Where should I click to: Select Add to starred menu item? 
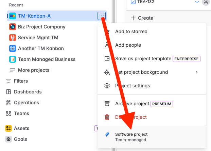pos(152,31)
